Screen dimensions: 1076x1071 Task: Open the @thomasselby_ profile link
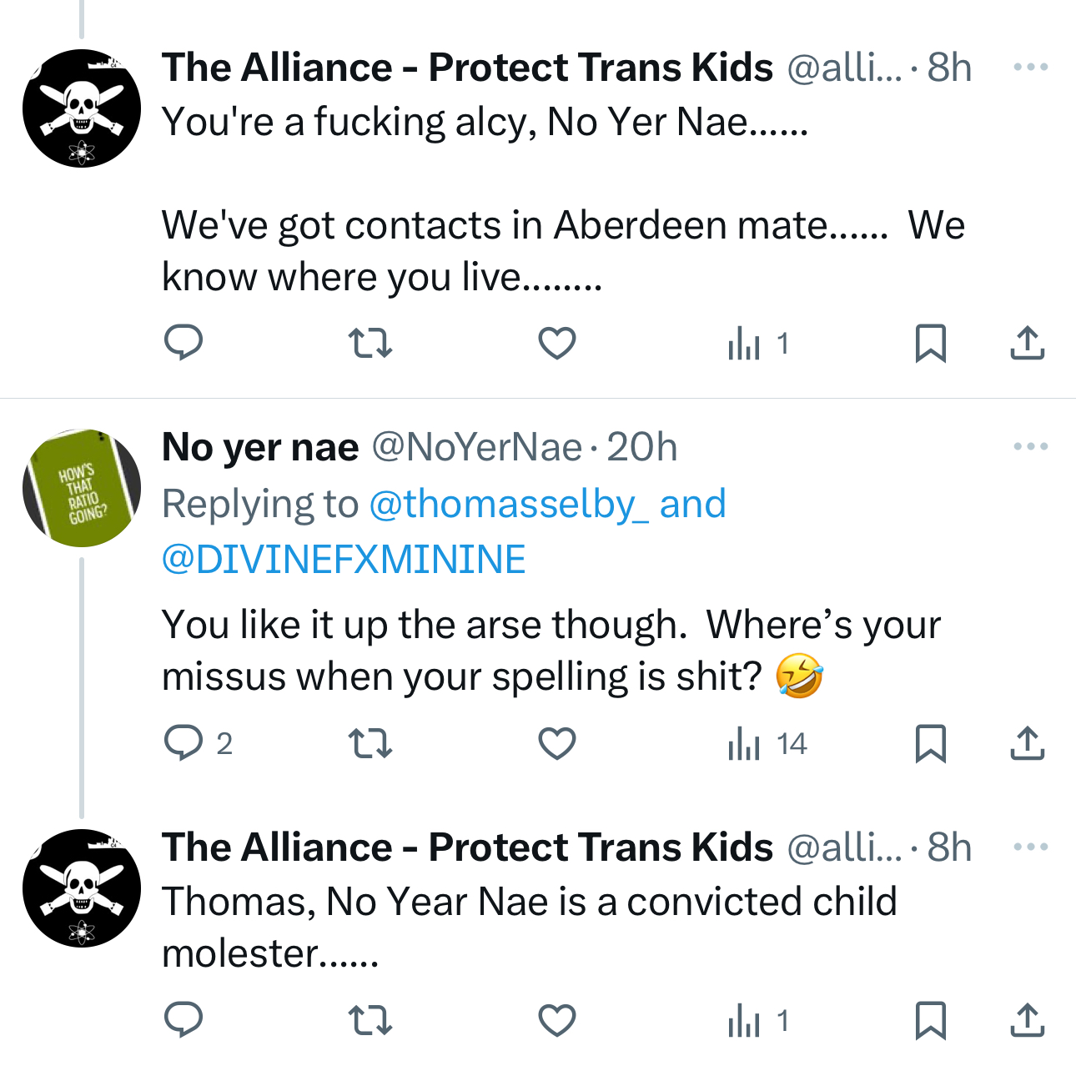(508, 505)
